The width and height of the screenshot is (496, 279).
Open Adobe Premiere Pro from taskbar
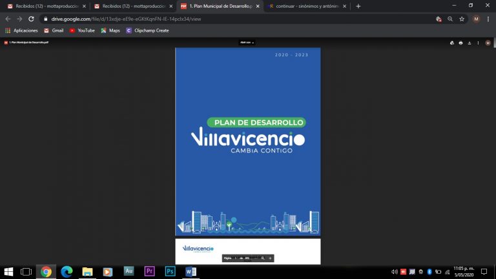149,271
